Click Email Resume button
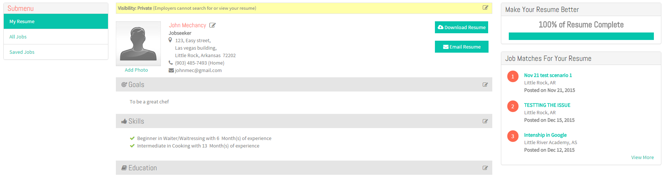This screenshot has width=664, height=177. pos(462,47)
